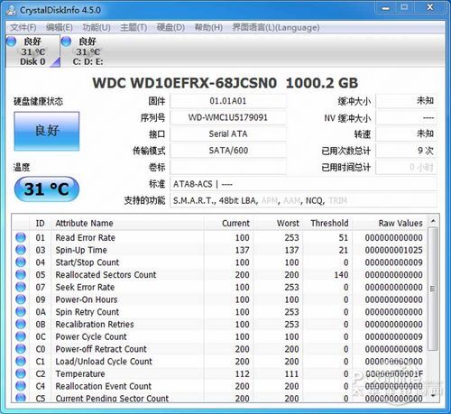Open the 硬盘(D) menu
The width and height of the screenshot is (451, 414).
tap(170, 28)
